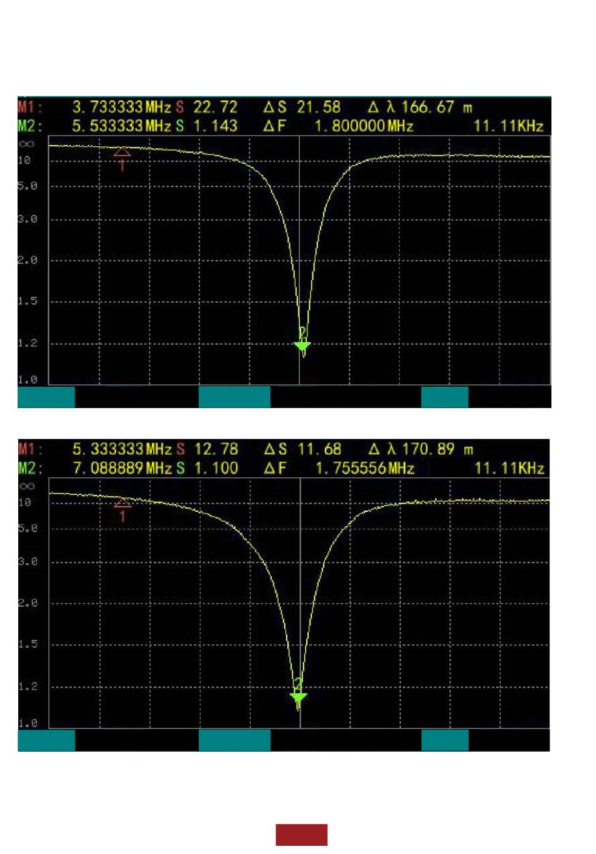Click the dark red rectangle at the page footer
596x854 pixels.
302,835
